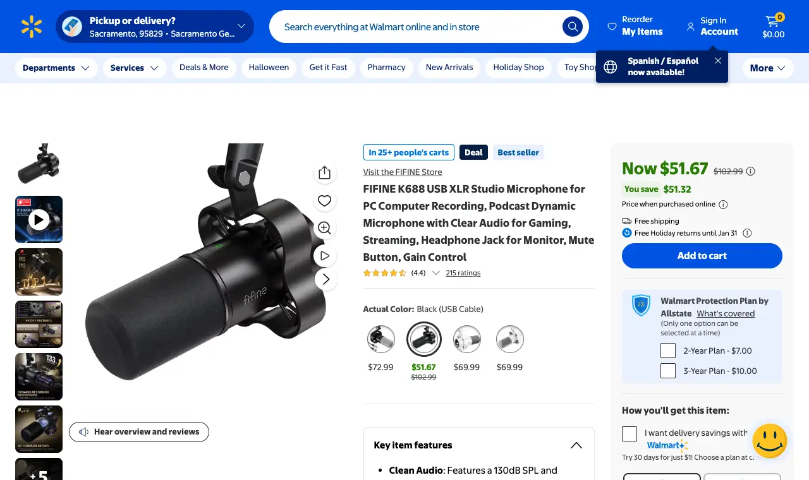This screenshot has width=809, height=480.
Task: Show next product image arrow
Action: [325, 279]
